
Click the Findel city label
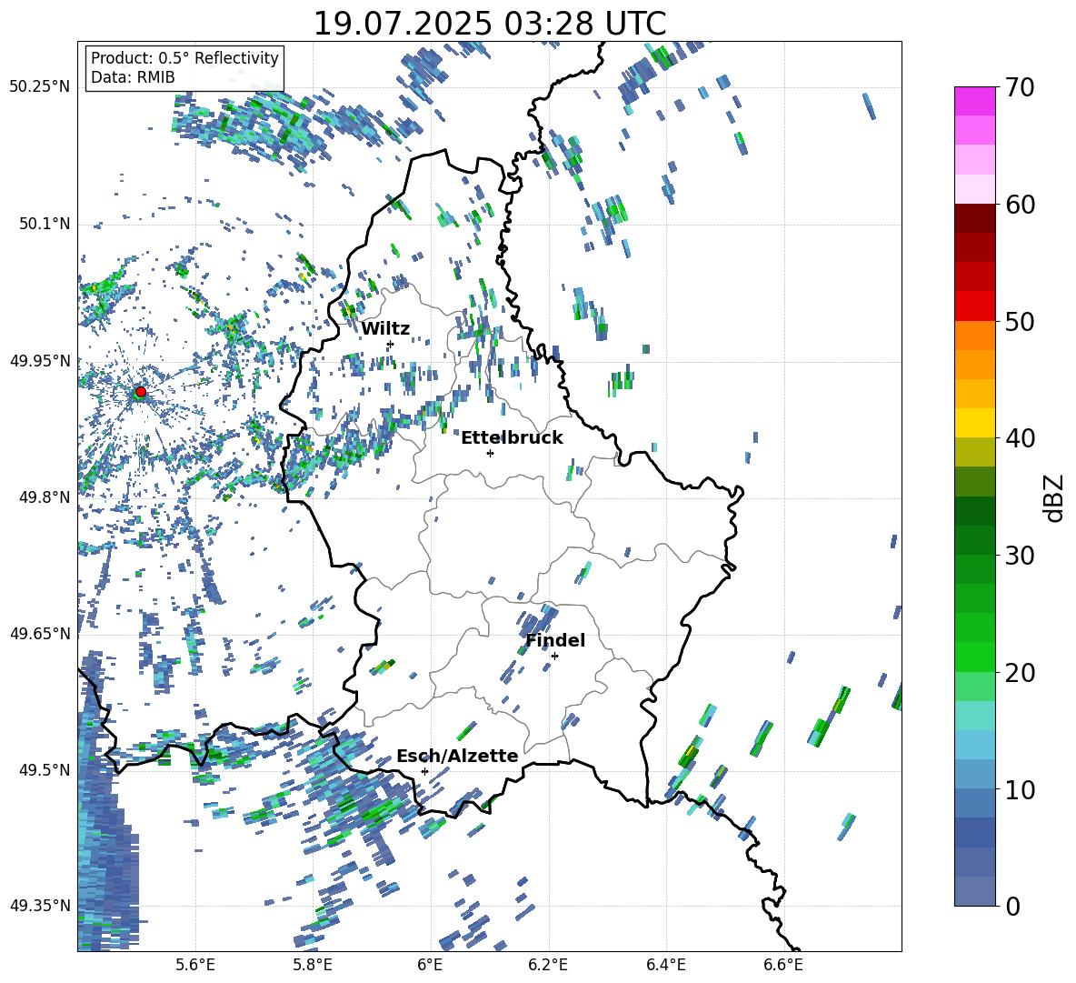(x=555, y=640)
